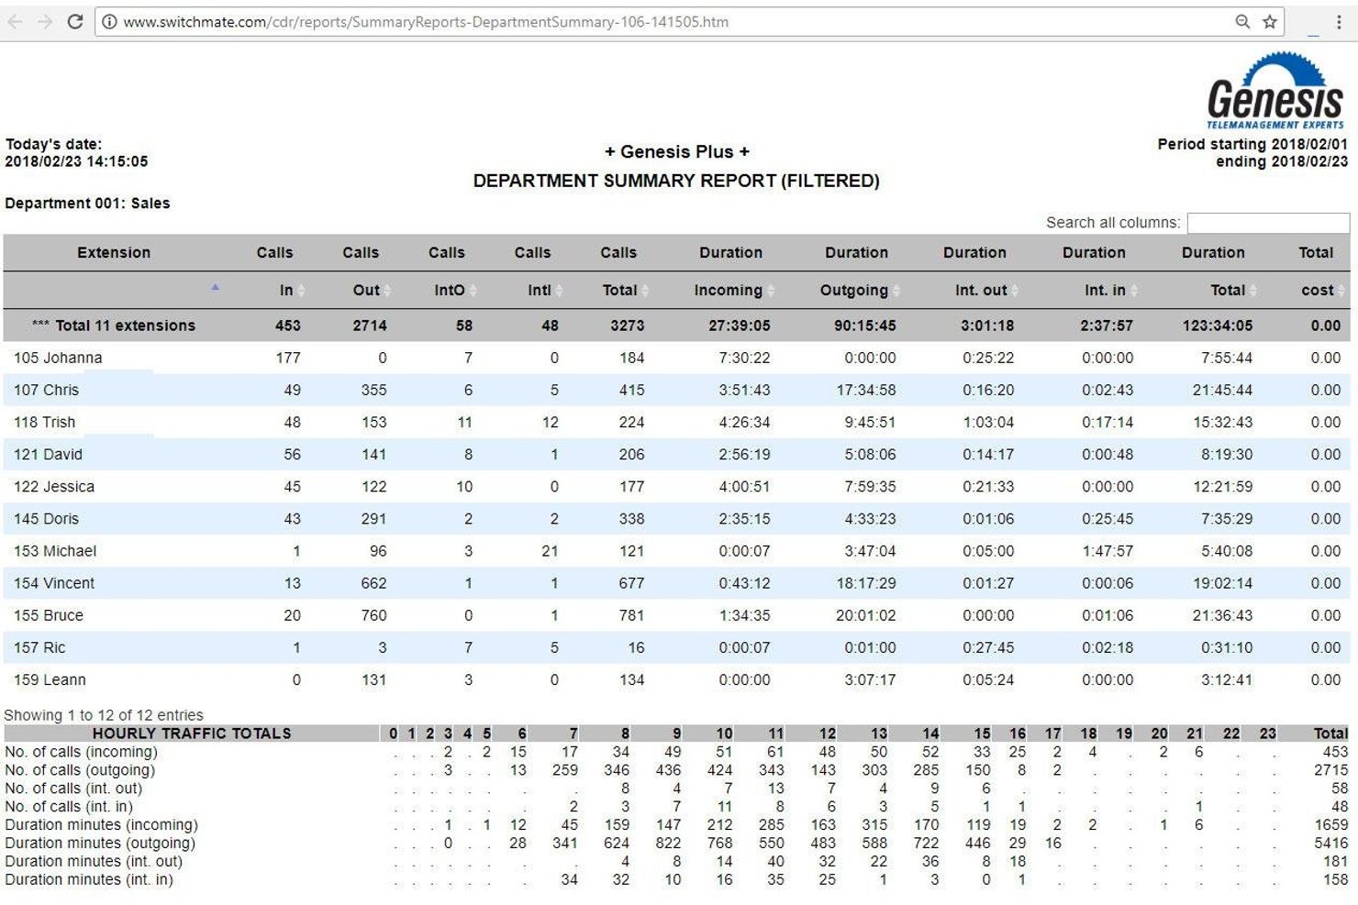This screenshot has width=1358, height=905.
Task: Click Bruce's Calls Out value 760
Action: [373, 614]
